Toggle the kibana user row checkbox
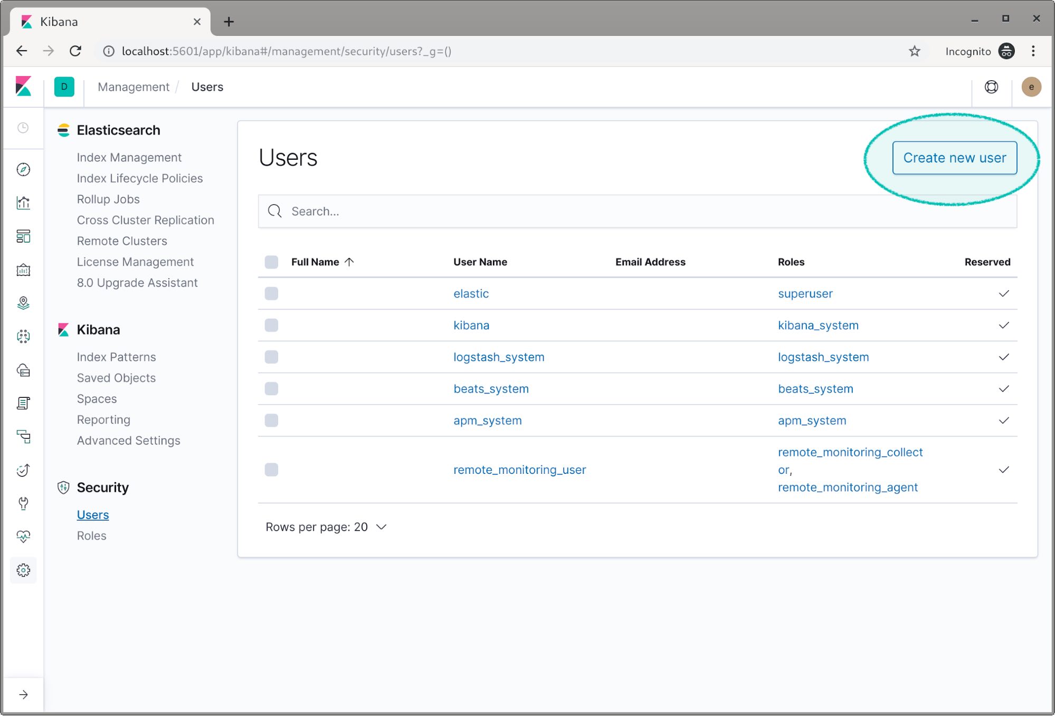Screen dimensions: 1055x716 [271, 325]
